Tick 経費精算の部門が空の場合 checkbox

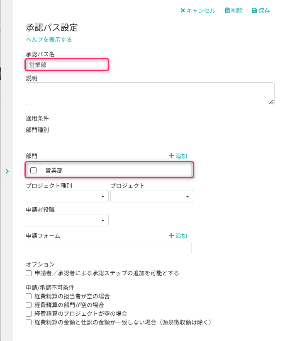tap(29, 305)
